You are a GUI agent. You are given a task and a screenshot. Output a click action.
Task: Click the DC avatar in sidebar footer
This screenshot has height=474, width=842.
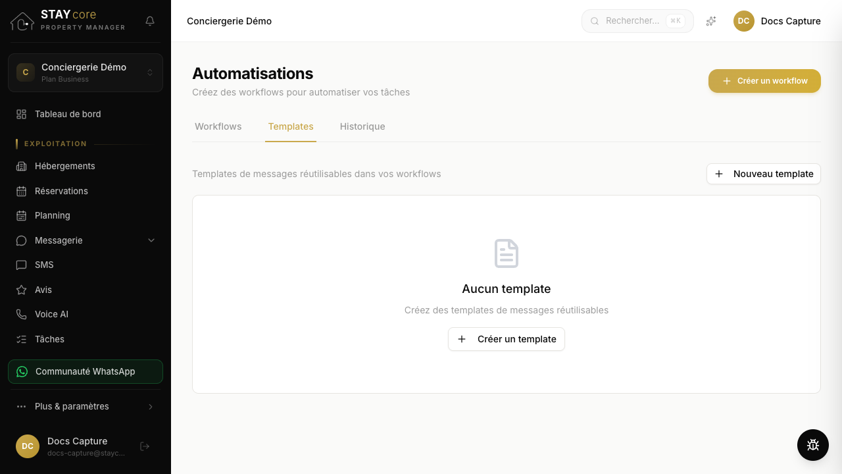tap(28, 446)
